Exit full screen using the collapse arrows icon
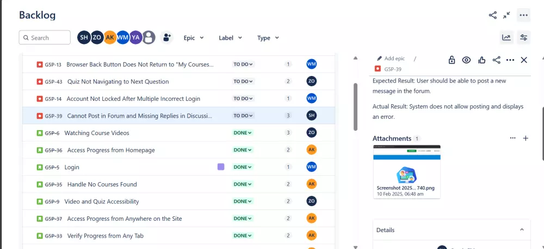544x249 pixels. (x=506, y=15)
